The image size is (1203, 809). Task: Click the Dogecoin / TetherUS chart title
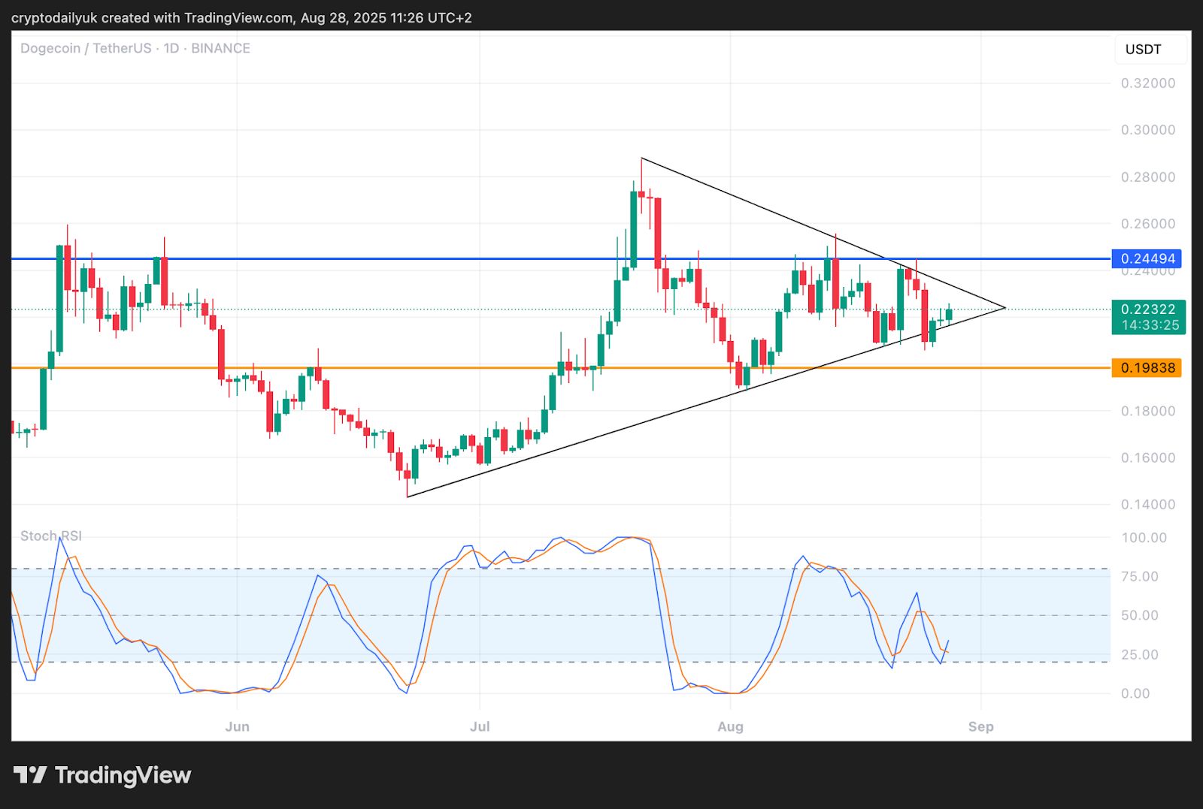tap(135, 48)
